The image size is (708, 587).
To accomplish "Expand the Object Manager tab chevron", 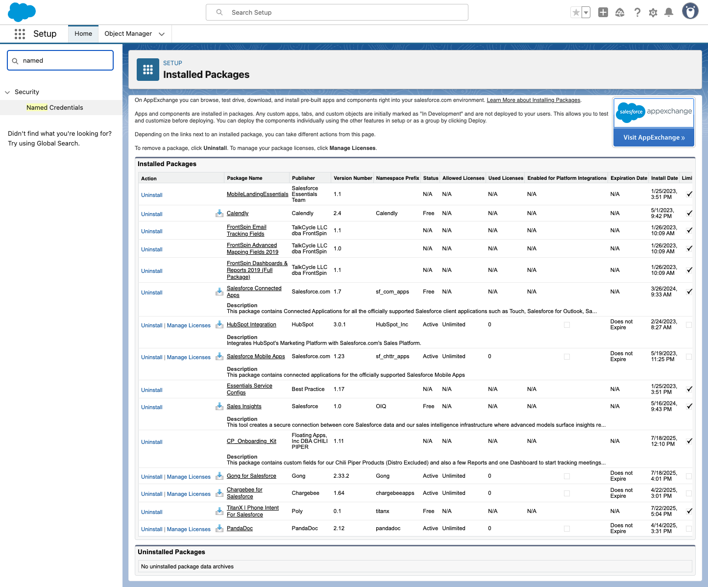I will [x=162, y=34].
